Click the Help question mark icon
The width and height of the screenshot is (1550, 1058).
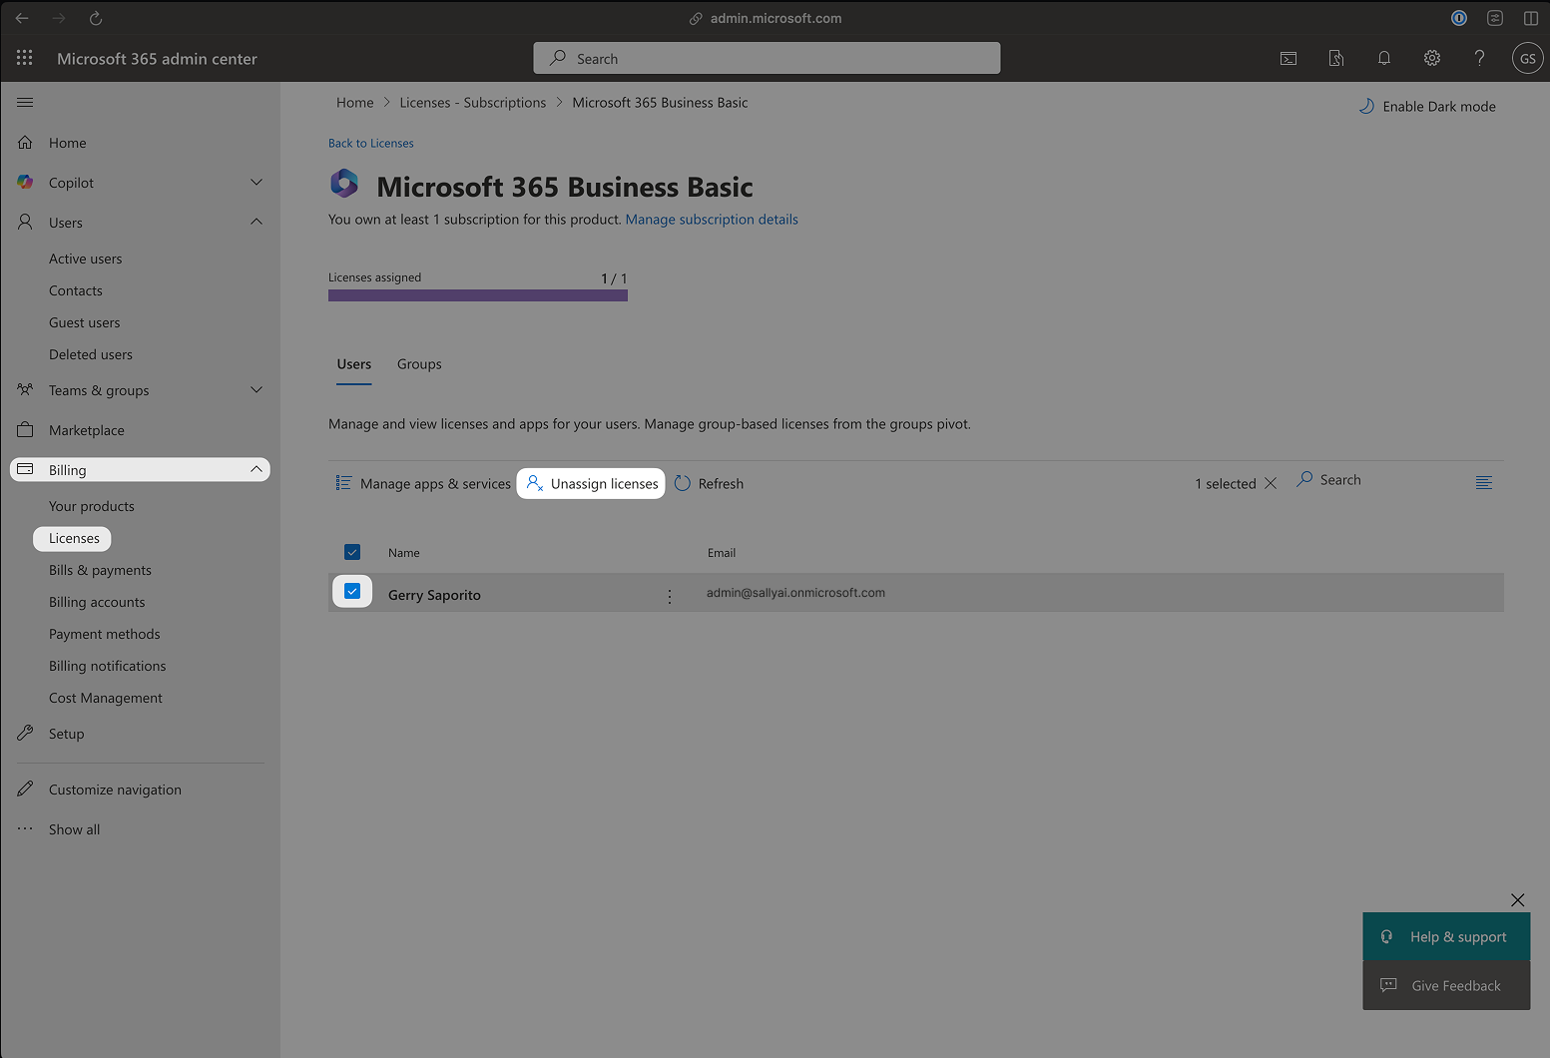pyautogui.click(x=1480, y=58)
